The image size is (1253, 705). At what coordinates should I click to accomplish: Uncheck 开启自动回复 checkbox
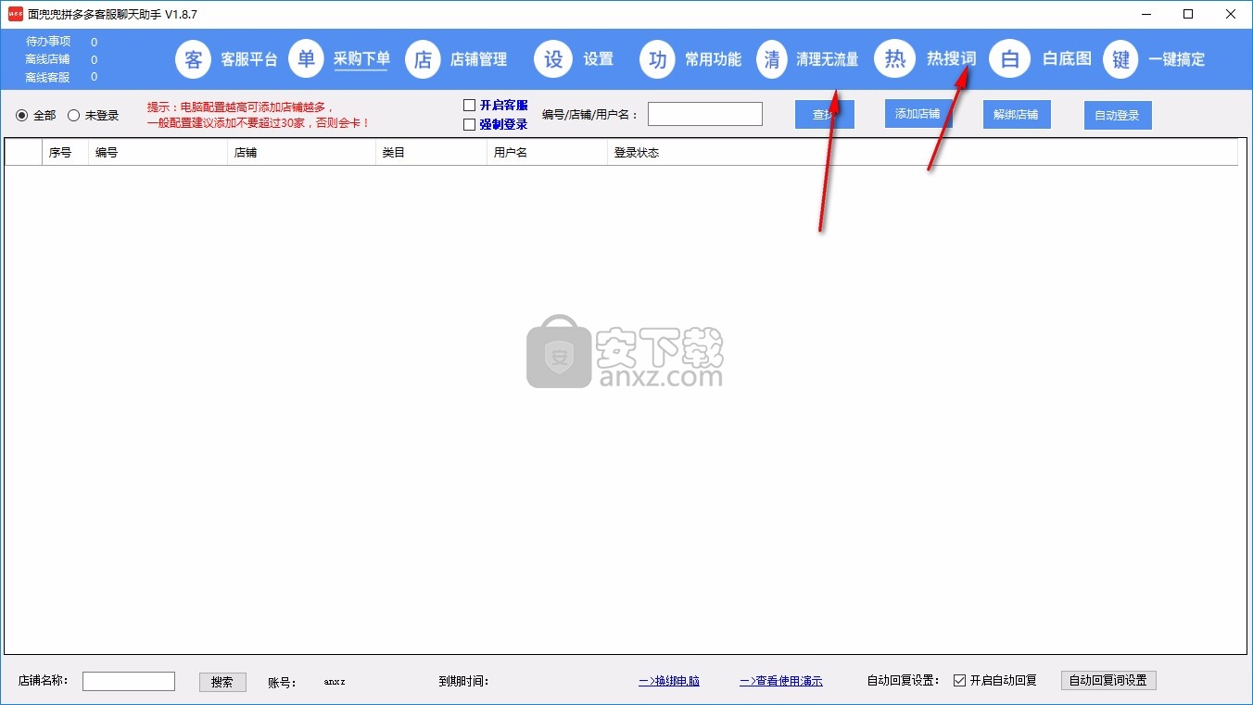click(959, 680)
